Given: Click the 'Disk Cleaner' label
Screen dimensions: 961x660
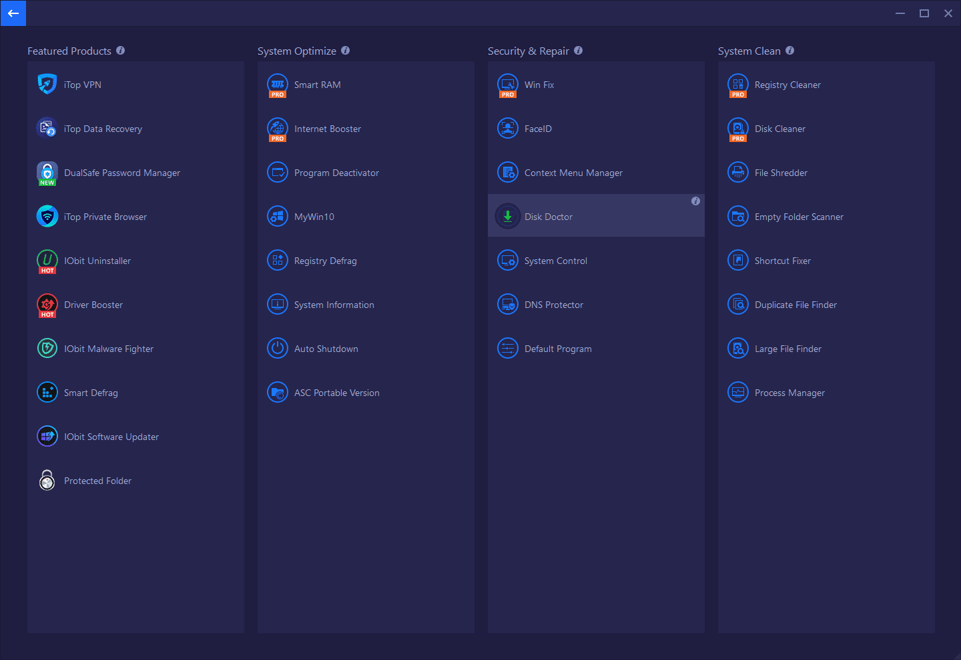Looking at the screenshot, I should point(780,129).
